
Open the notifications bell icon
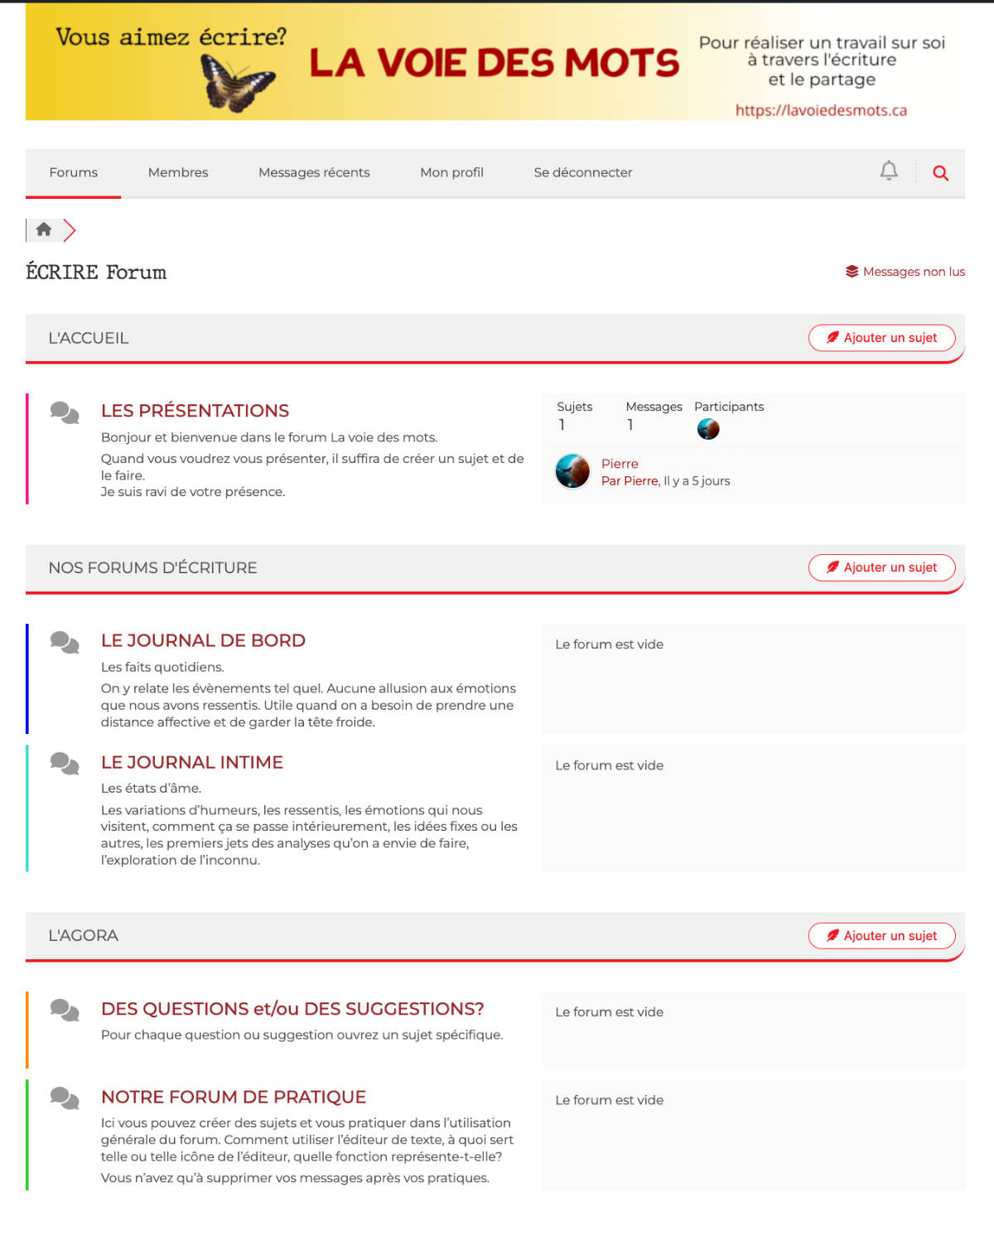(x=889, y=171)
